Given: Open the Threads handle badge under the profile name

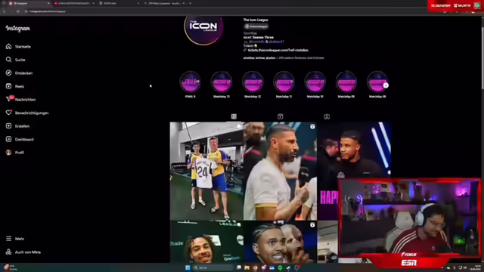Looking at the screenshot, I should [x=256, y=26].
